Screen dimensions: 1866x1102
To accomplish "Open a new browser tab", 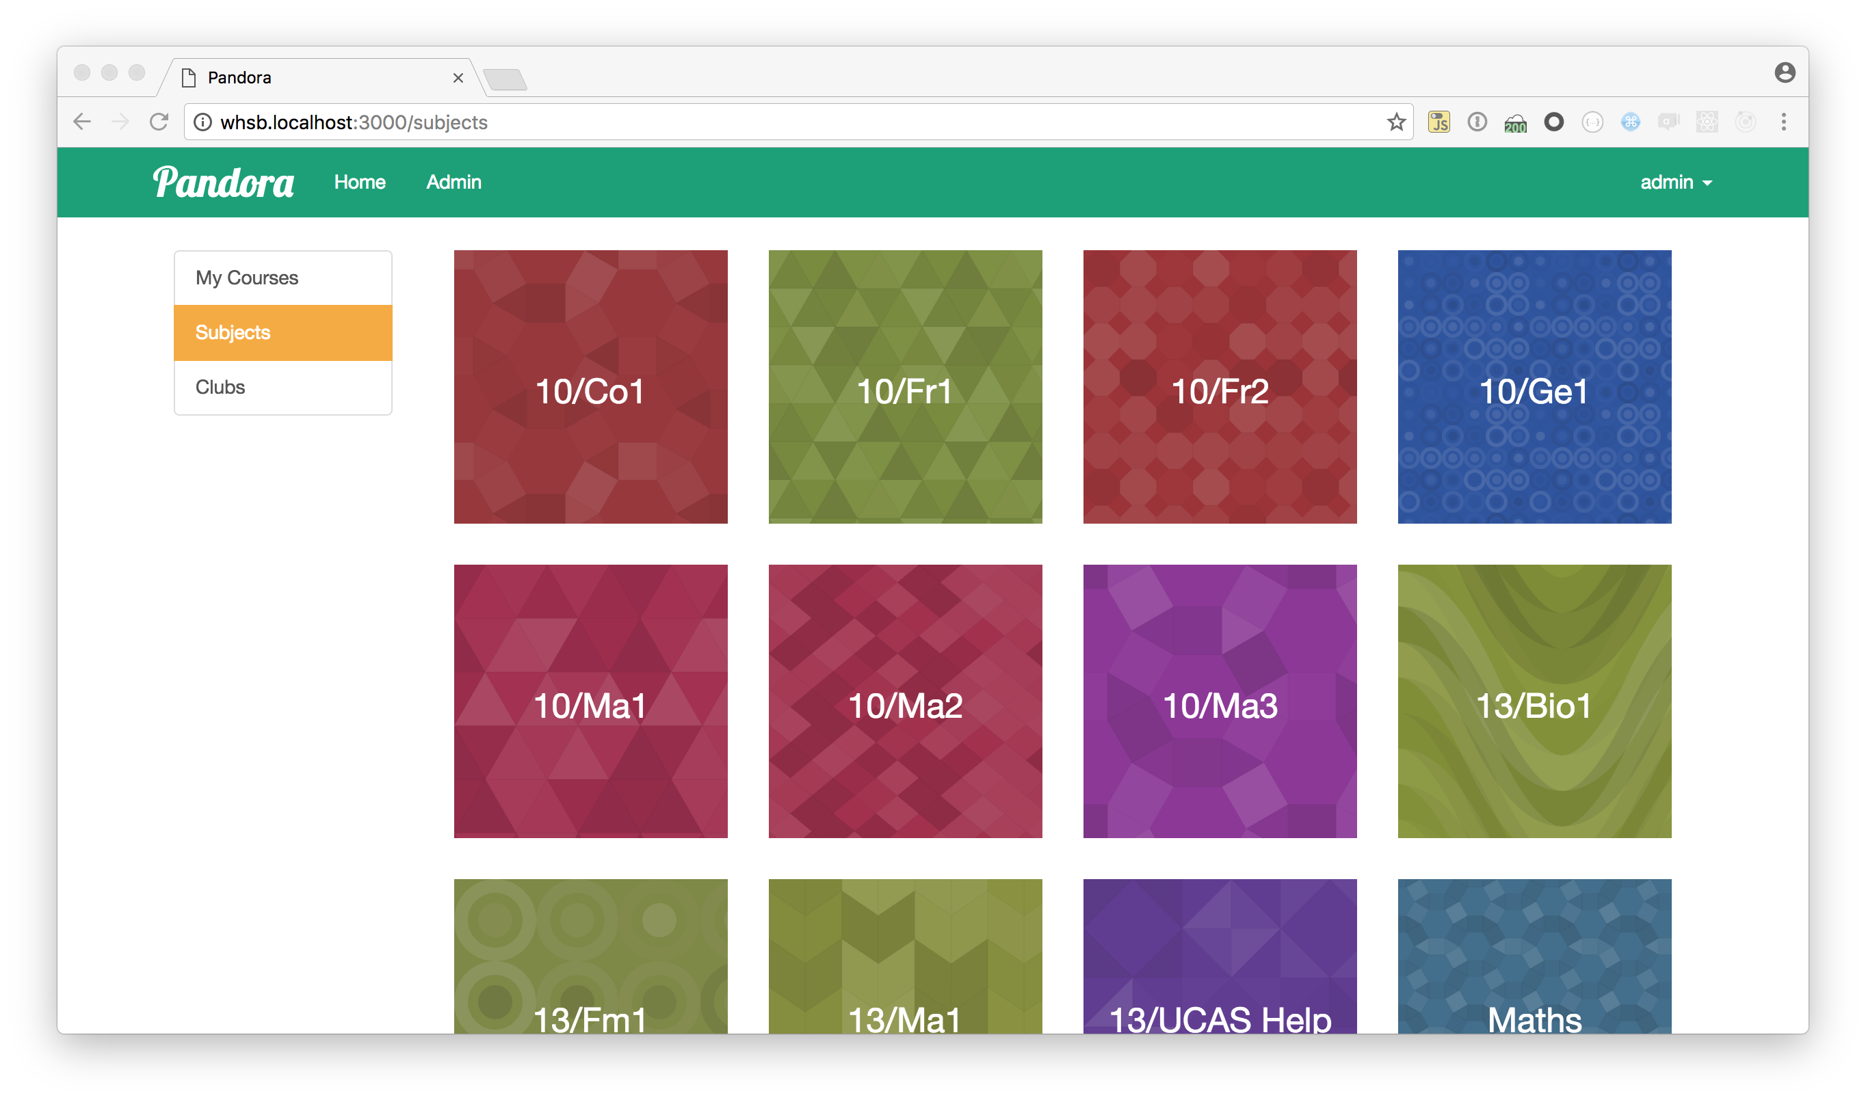I will [505, 79].
